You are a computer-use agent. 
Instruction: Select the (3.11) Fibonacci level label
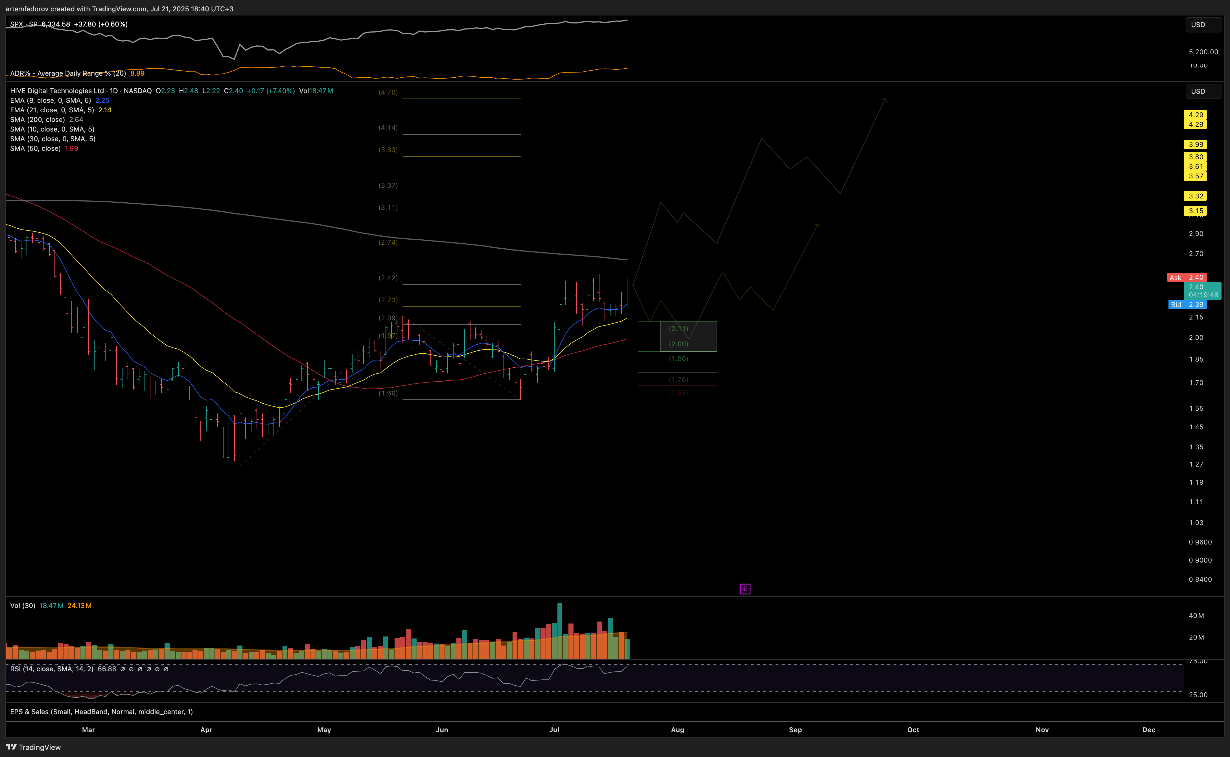(388, 207)
